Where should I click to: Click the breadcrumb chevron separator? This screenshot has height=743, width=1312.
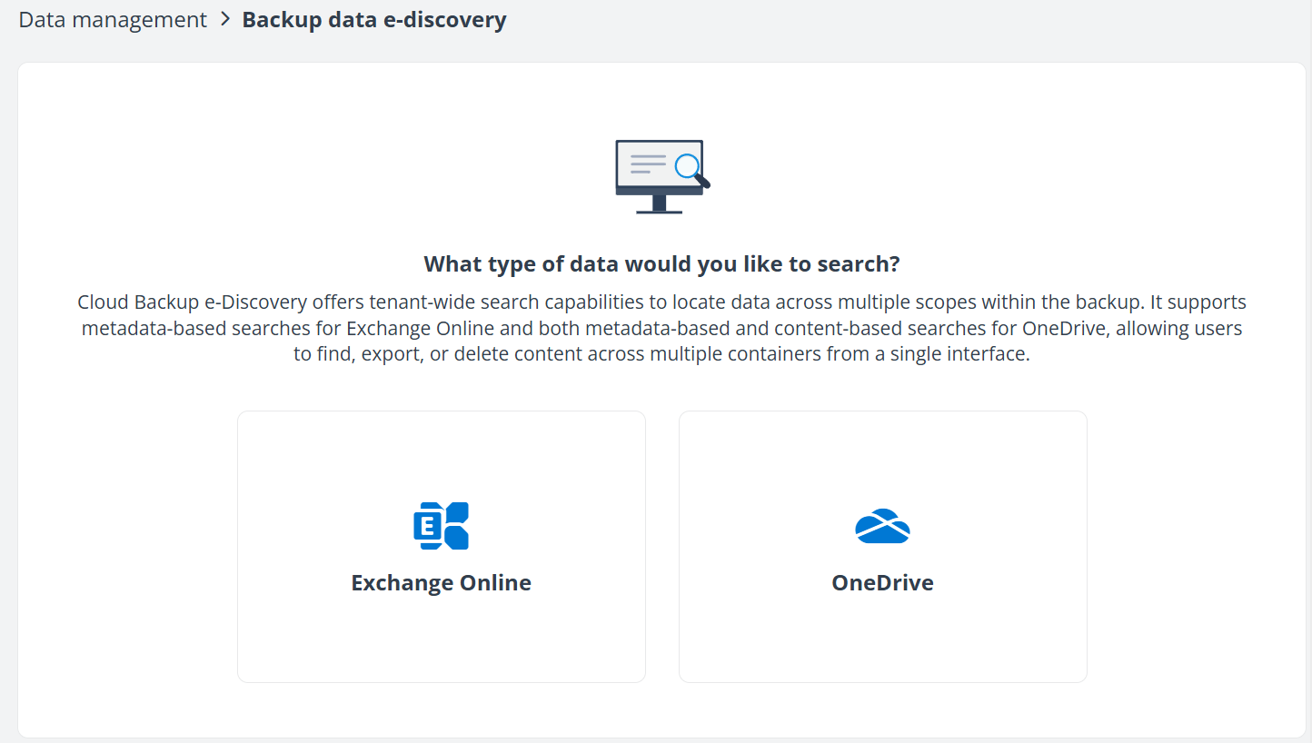(223, 19)
